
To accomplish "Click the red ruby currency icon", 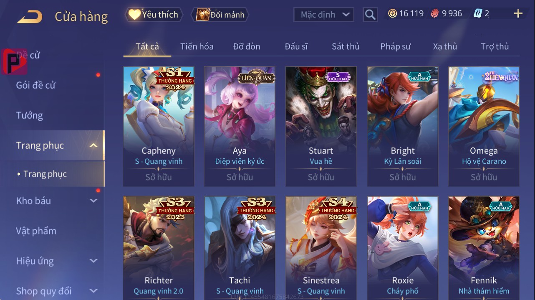I will [435, 13].
